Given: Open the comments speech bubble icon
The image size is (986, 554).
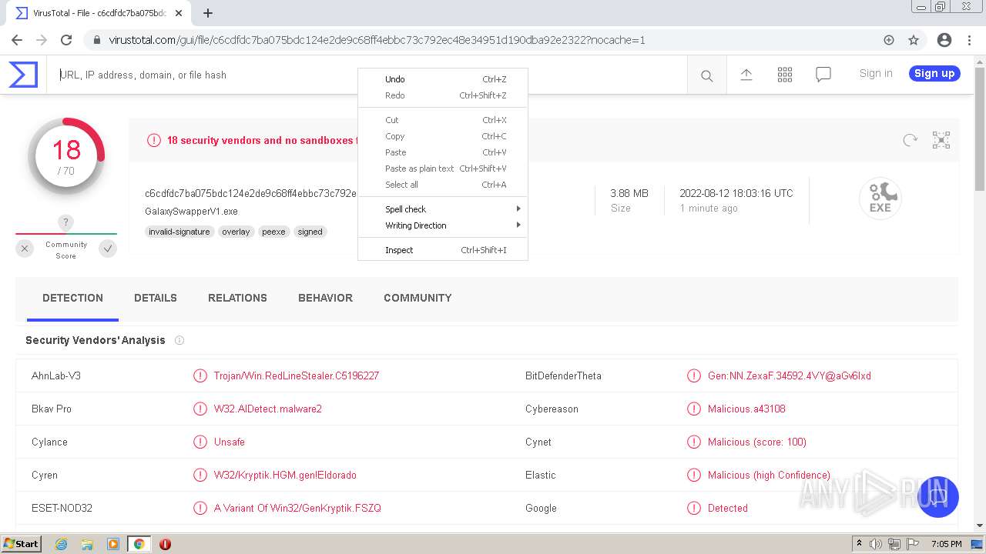Looking at the screenshot, I should (x=823, y=75).
